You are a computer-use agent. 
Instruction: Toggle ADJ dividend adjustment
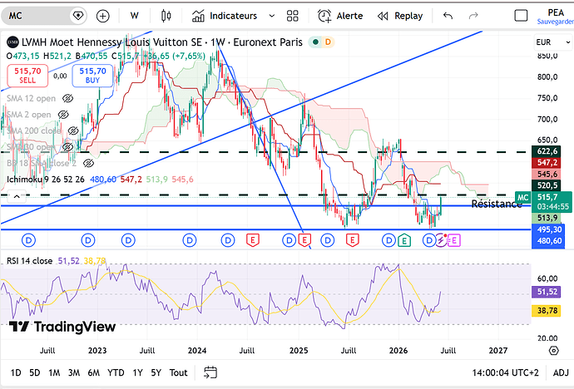click(x=561, y=372)
